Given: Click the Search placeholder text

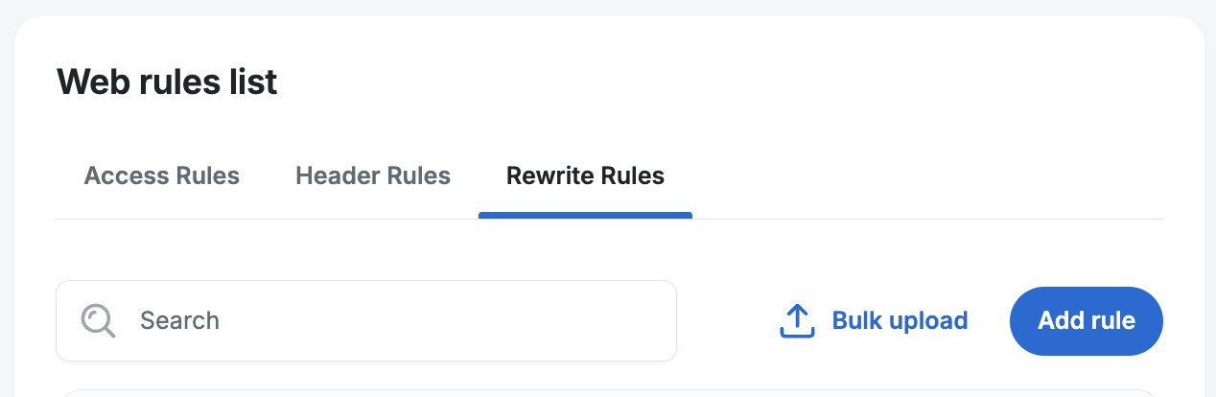Looking at the screenshot, I should point(179,320).
